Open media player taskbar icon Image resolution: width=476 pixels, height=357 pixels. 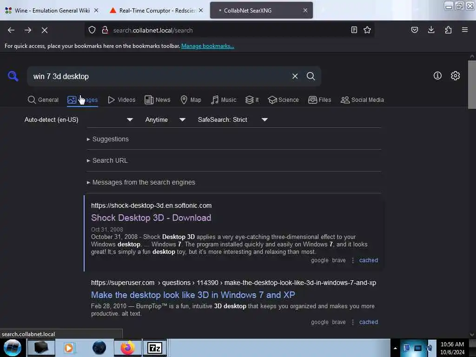(69, 348)
